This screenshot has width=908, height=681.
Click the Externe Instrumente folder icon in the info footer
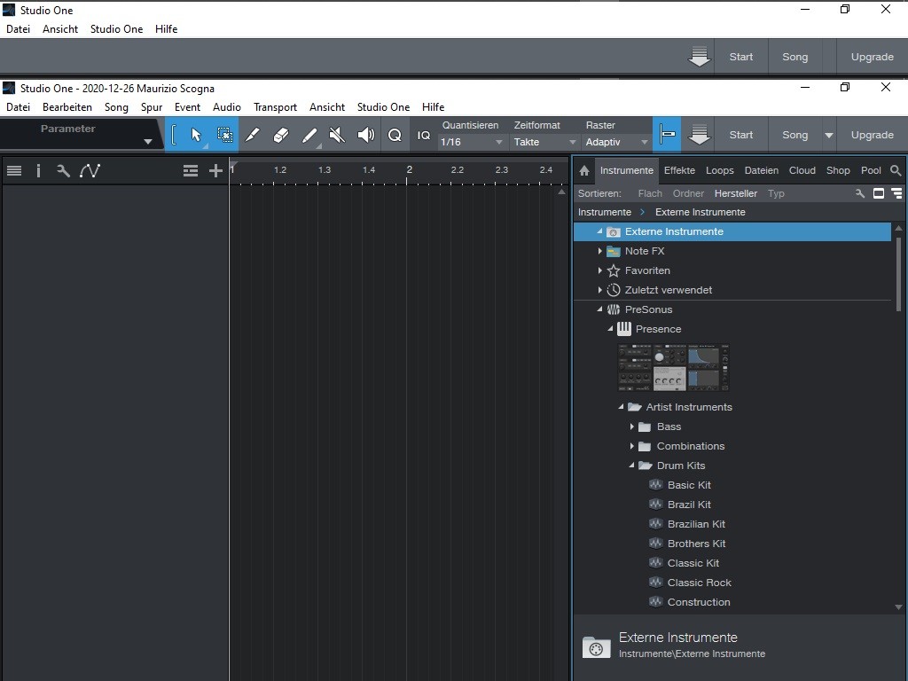[597, 646]
